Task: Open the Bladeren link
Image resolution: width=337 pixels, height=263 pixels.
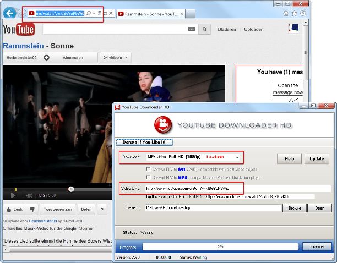Action: 227,29
